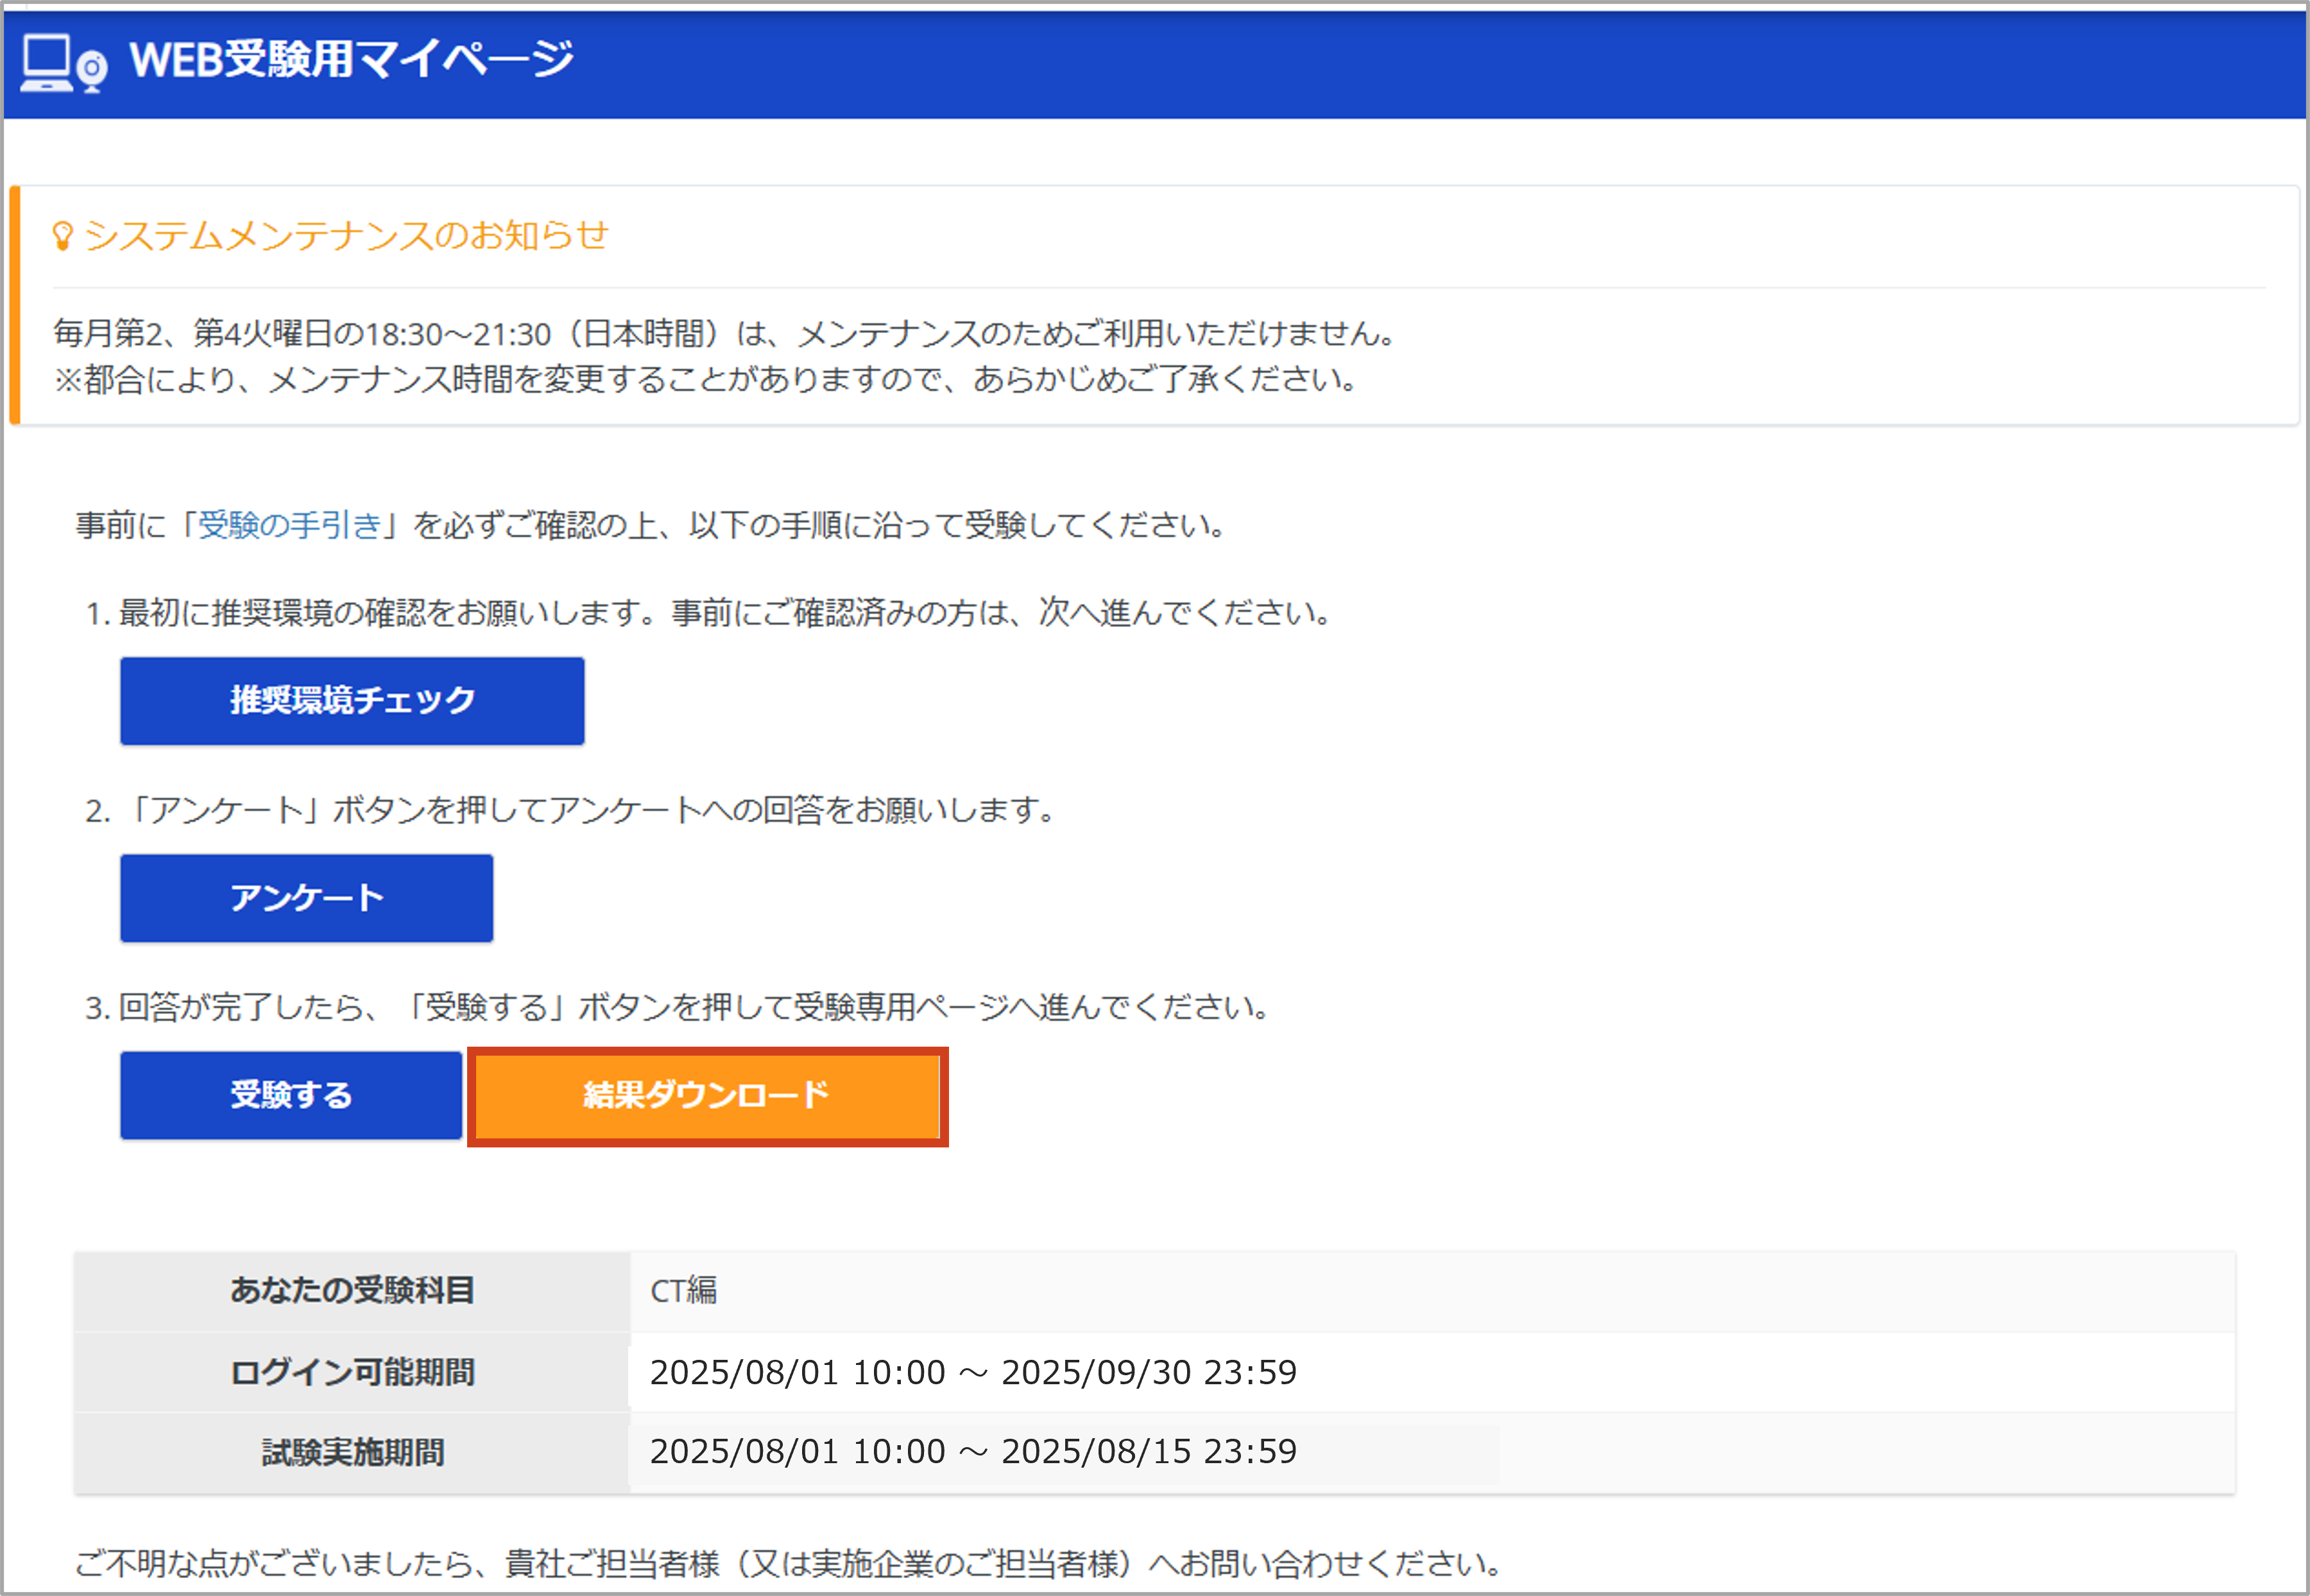
Task: Click the WEB受験用マイページ header title
Action: click(x=352, y=59)
